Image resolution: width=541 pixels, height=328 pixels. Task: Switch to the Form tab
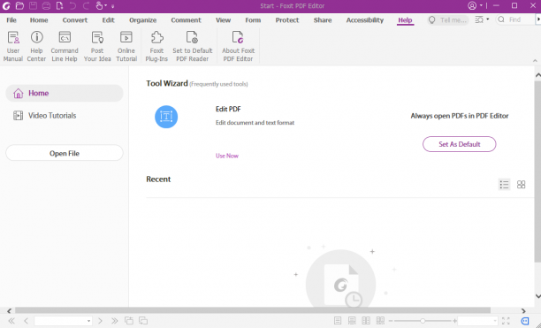pyautogui.click(x=253, y=20)
